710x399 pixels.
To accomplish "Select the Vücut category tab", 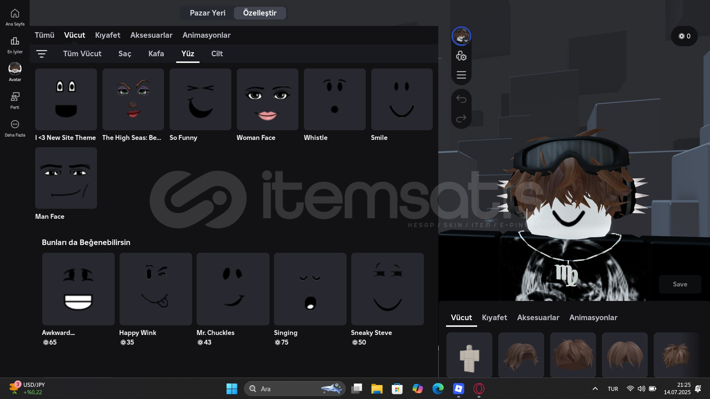I will click(x=74, y=35).
